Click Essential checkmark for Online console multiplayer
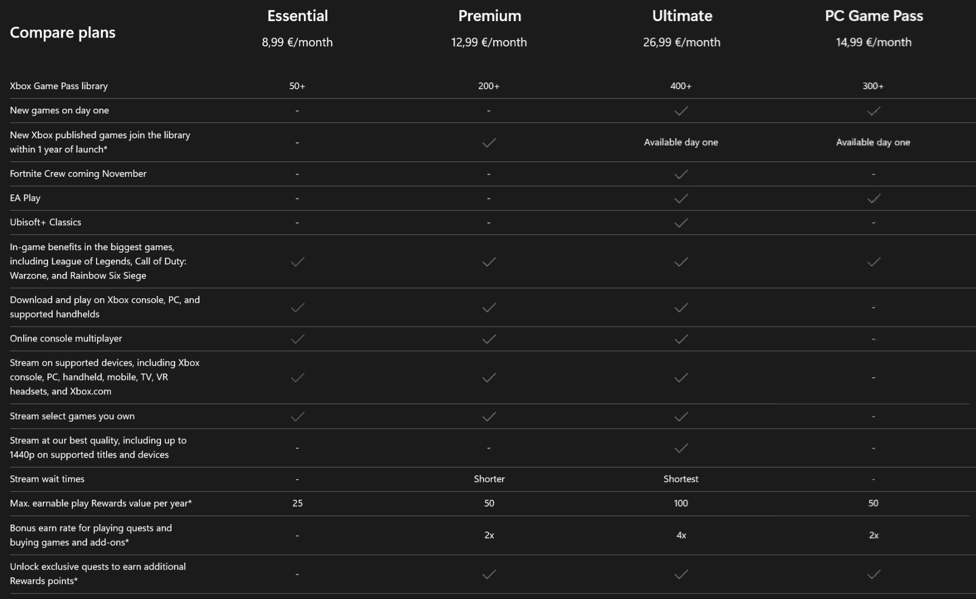The width and height of the screenshot is (976, 599). pyautogui.click(x=298, y=339)
